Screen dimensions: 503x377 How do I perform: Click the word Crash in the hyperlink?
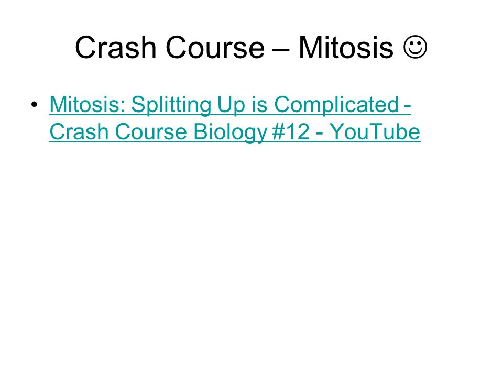(79, 132)
